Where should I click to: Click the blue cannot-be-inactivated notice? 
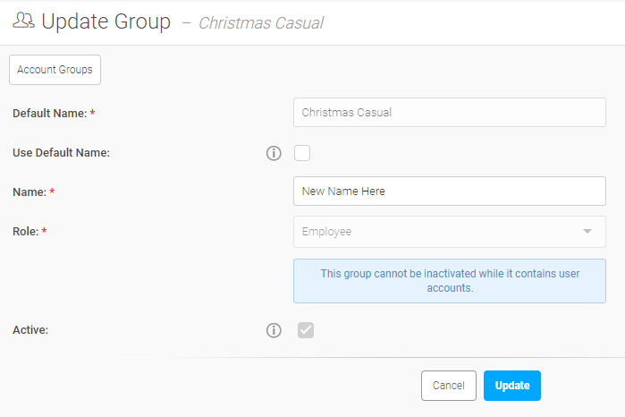pos(449,281)
